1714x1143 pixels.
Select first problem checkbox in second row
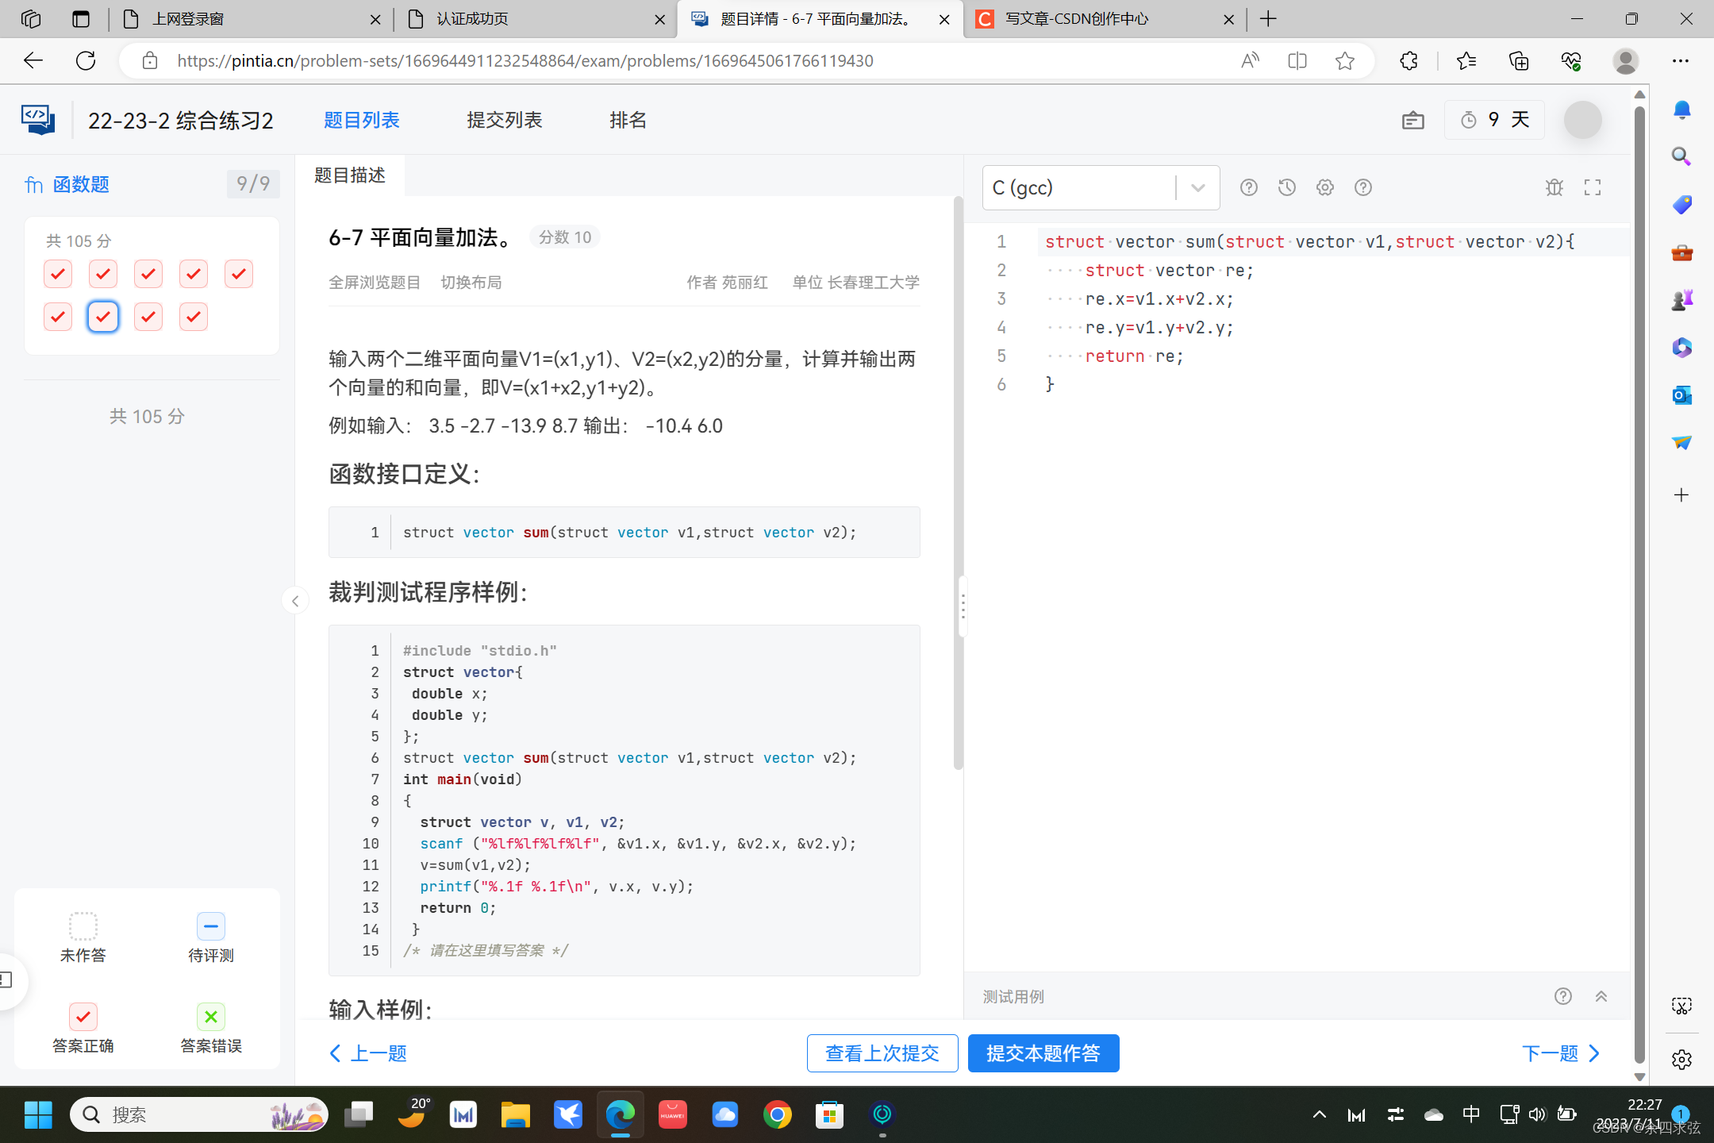pyautogui.click(x=58, y=317)
